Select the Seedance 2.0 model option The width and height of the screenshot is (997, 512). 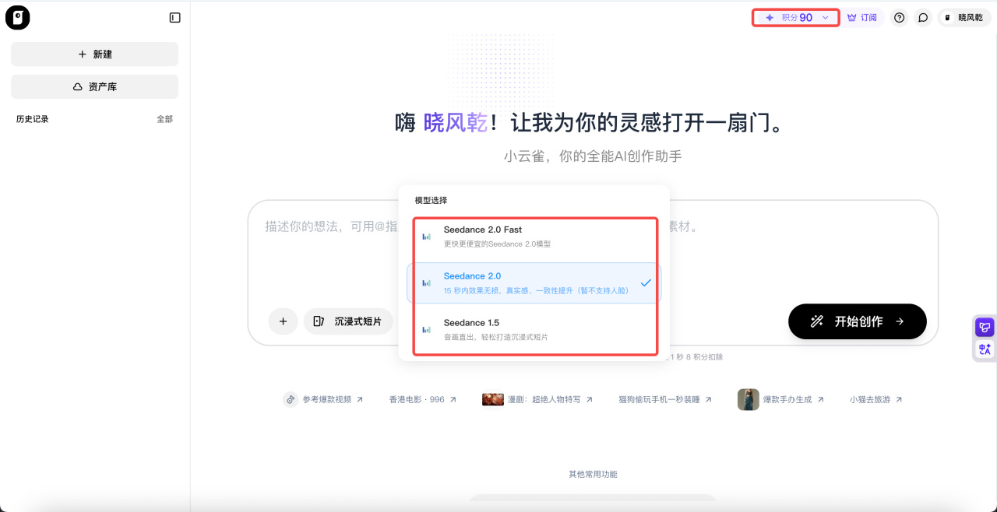[x=534, y=283]
